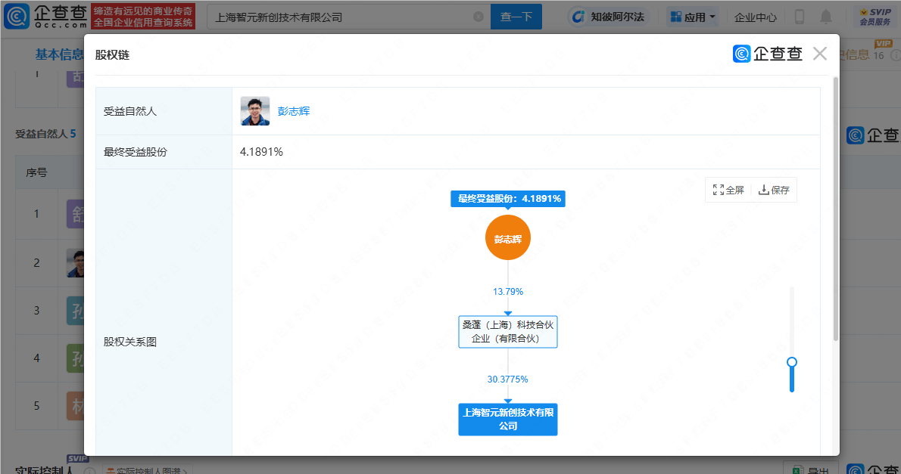This screenshot has width=901, height=474.
Task: Select the 上海智元新创技术有限公司 blue node
Action: click(508, 420)
